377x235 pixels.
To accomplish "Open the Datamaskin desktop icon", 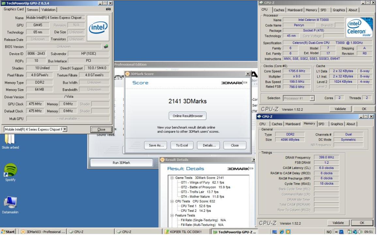I will click(x=10, y=205).
